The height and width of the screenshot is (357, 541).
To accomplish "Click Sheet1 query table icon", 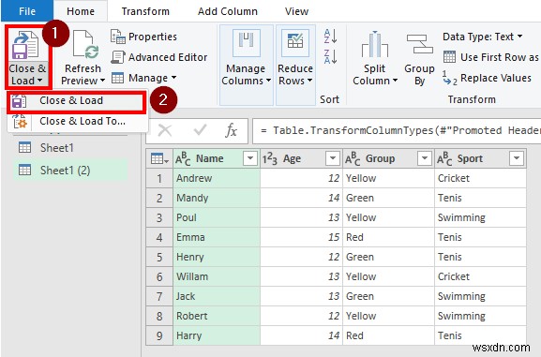I will (x=24, y=148).
